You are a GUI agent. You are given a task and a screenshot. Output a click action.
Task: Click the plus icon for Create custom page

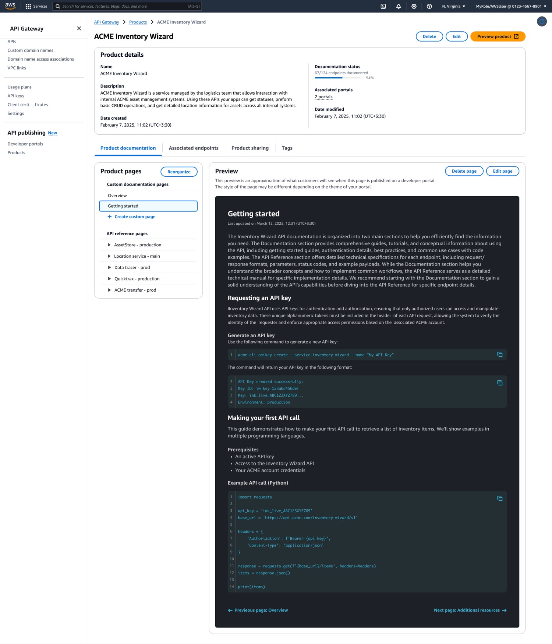coord(109,217)
